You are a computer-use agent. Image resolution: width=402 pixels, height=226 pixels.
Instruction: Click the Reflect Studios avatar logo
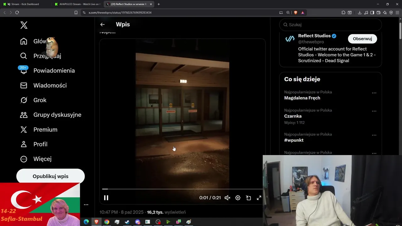(x=290, y=39)
